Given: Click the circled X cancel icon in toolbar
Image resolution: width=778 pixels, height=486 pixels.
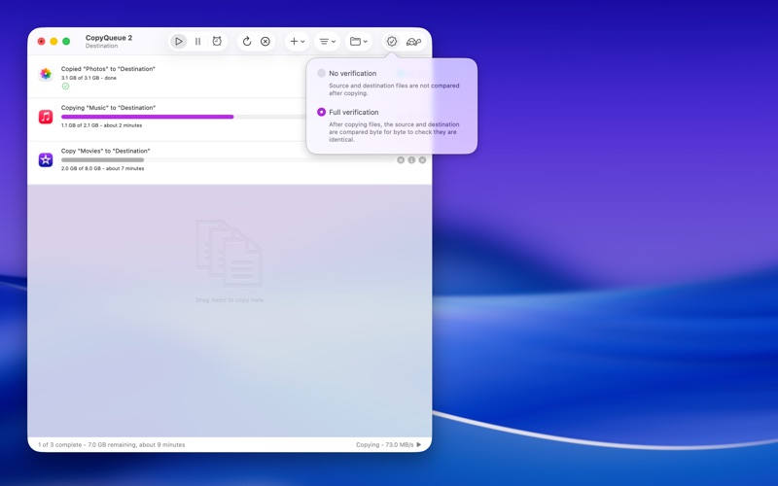Looking at the screenshot, I should coord(265,42).
